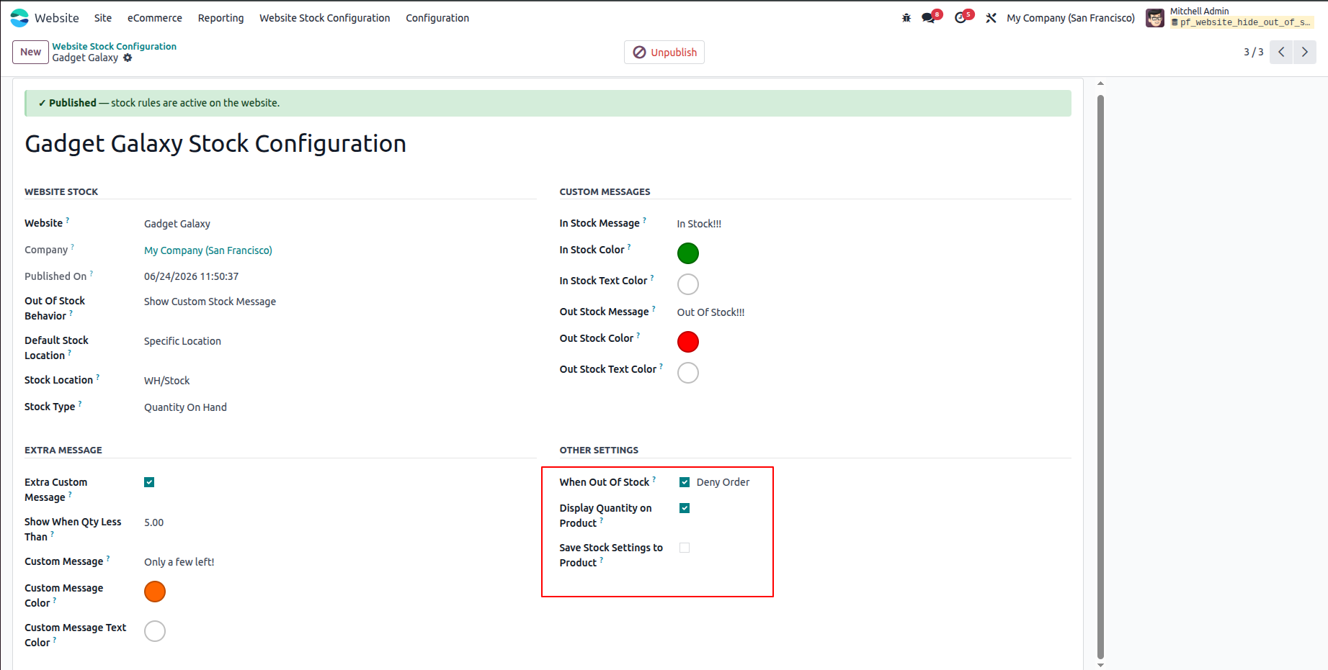Pick the red Out Stock Color swatch
Screen dimensions: 1328x670
tap(688, 342)
